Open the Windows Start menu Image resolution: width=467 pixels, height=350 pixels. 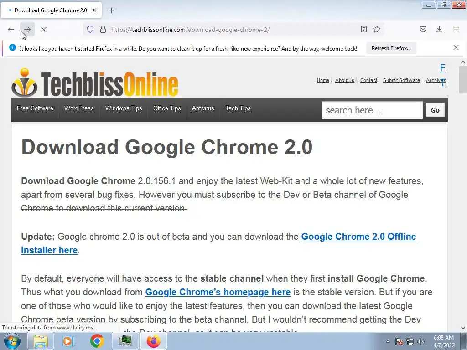click(x=12, y=341)
